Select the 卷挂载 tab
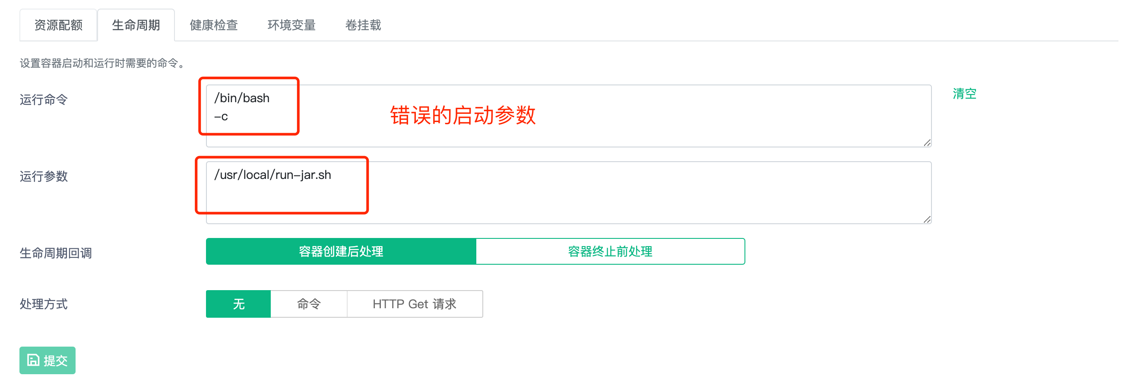This screenshot has height=388, width=1134. (363, 25)
